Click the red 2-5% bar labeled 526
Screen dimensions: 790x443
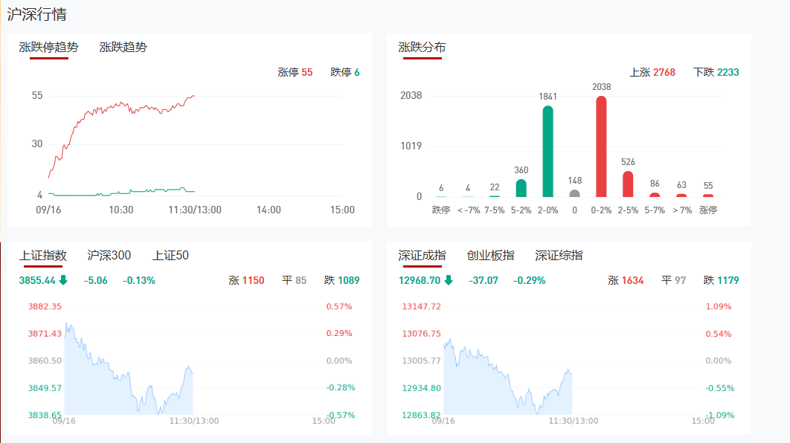click(x=628, y=184)
